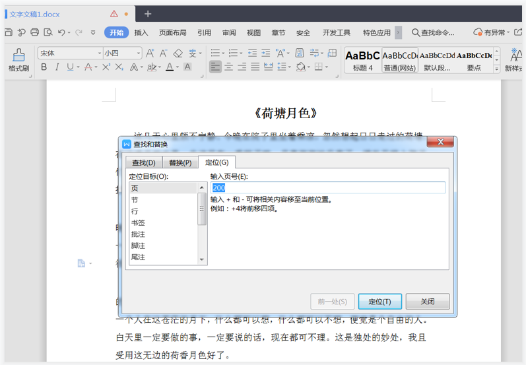
Task: Open the paragraph shading fill dropdown
Action: pos(308,67)
